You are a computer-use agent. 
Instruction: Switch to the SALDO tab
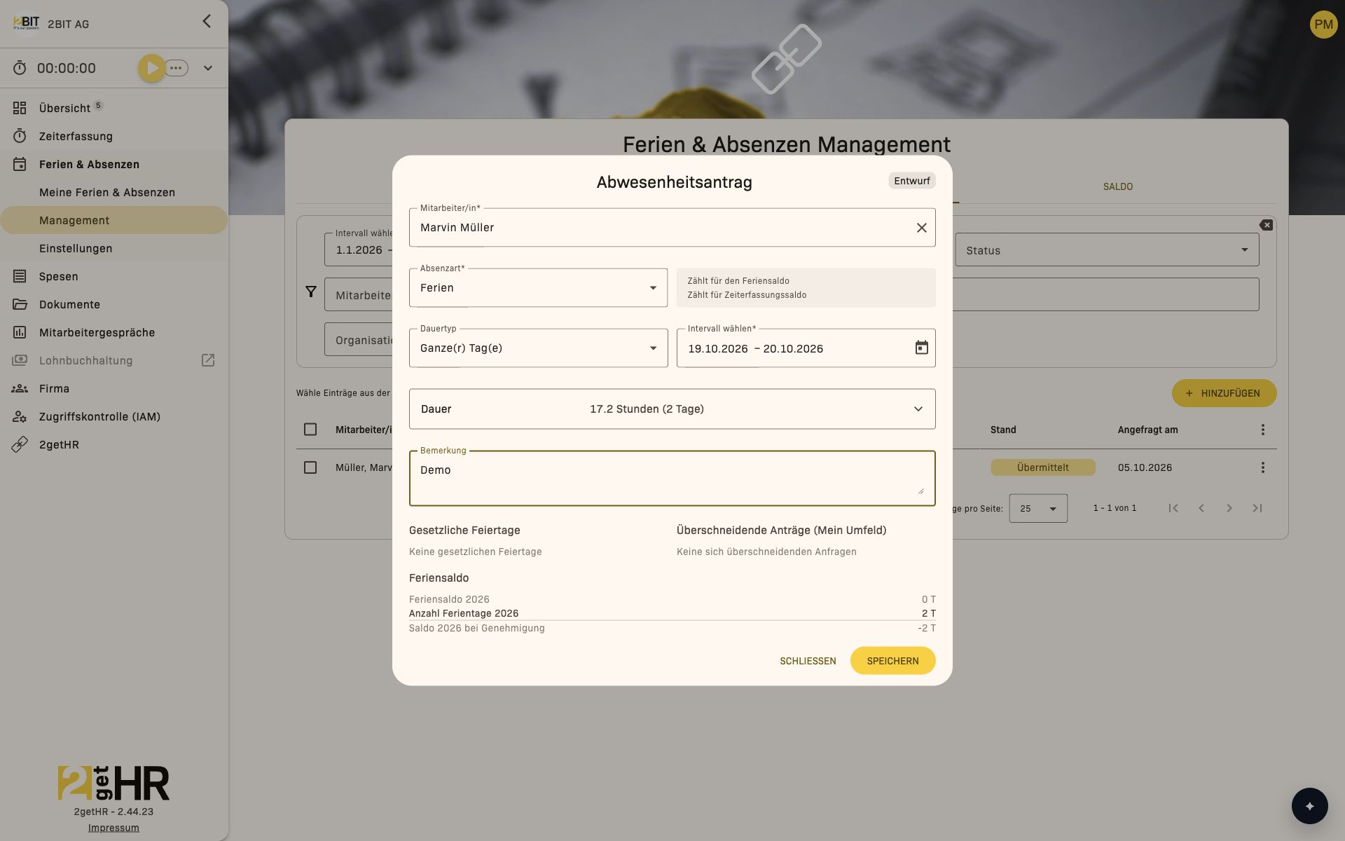(x=1117, y=186)
